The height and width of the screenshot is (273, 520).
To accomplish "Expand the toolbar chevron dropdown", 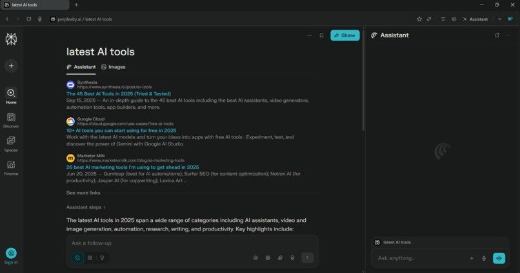I will (499, 19).
